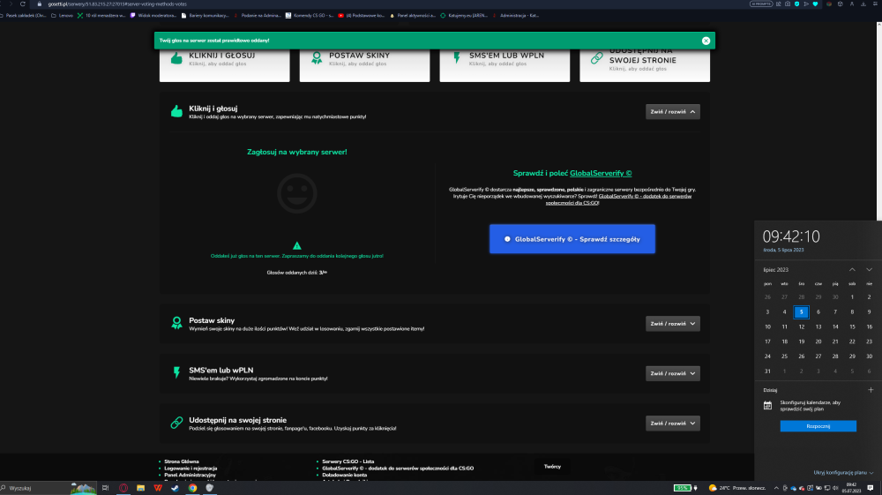Open Steam from the taskbar
882x495 pixels.
click(175, 488)
